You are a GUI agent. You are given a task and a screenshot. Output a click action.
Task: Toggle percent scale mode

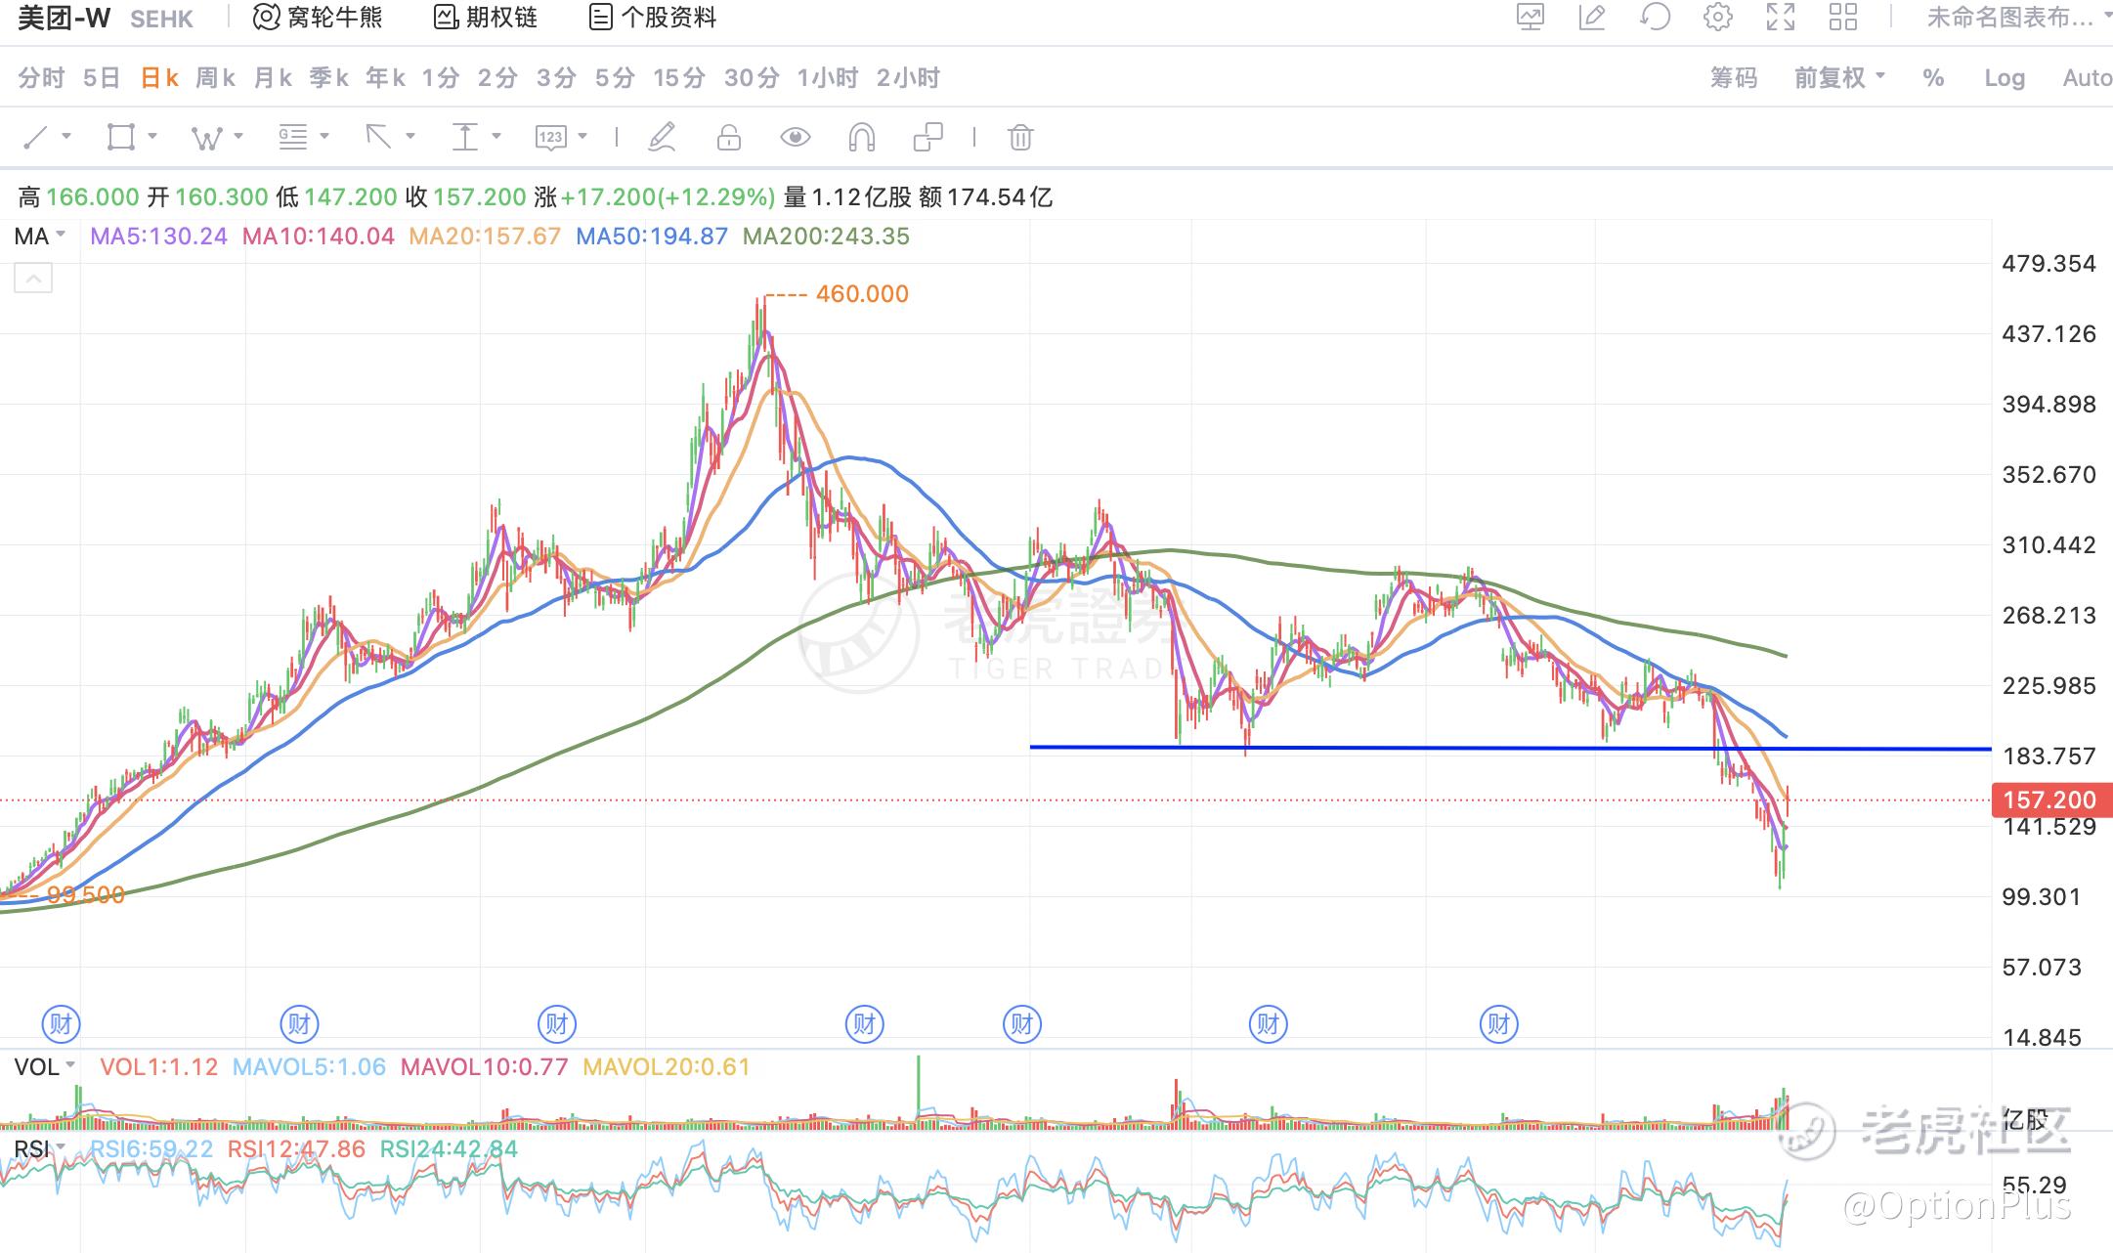[x=1933, y=78]
